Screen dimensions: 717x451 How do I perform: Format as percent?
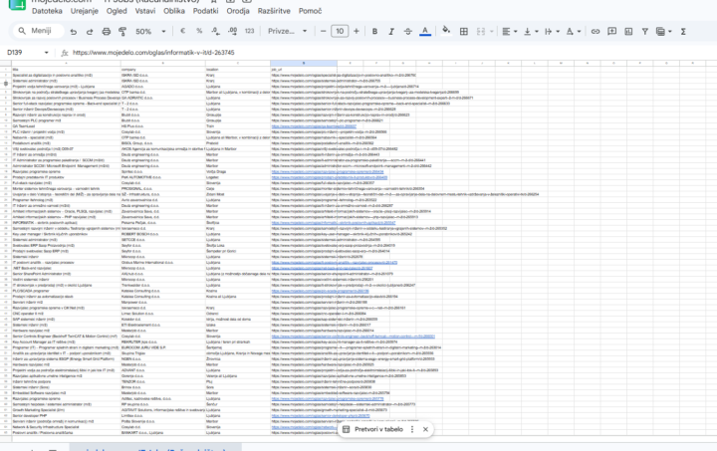click(199, 31)
